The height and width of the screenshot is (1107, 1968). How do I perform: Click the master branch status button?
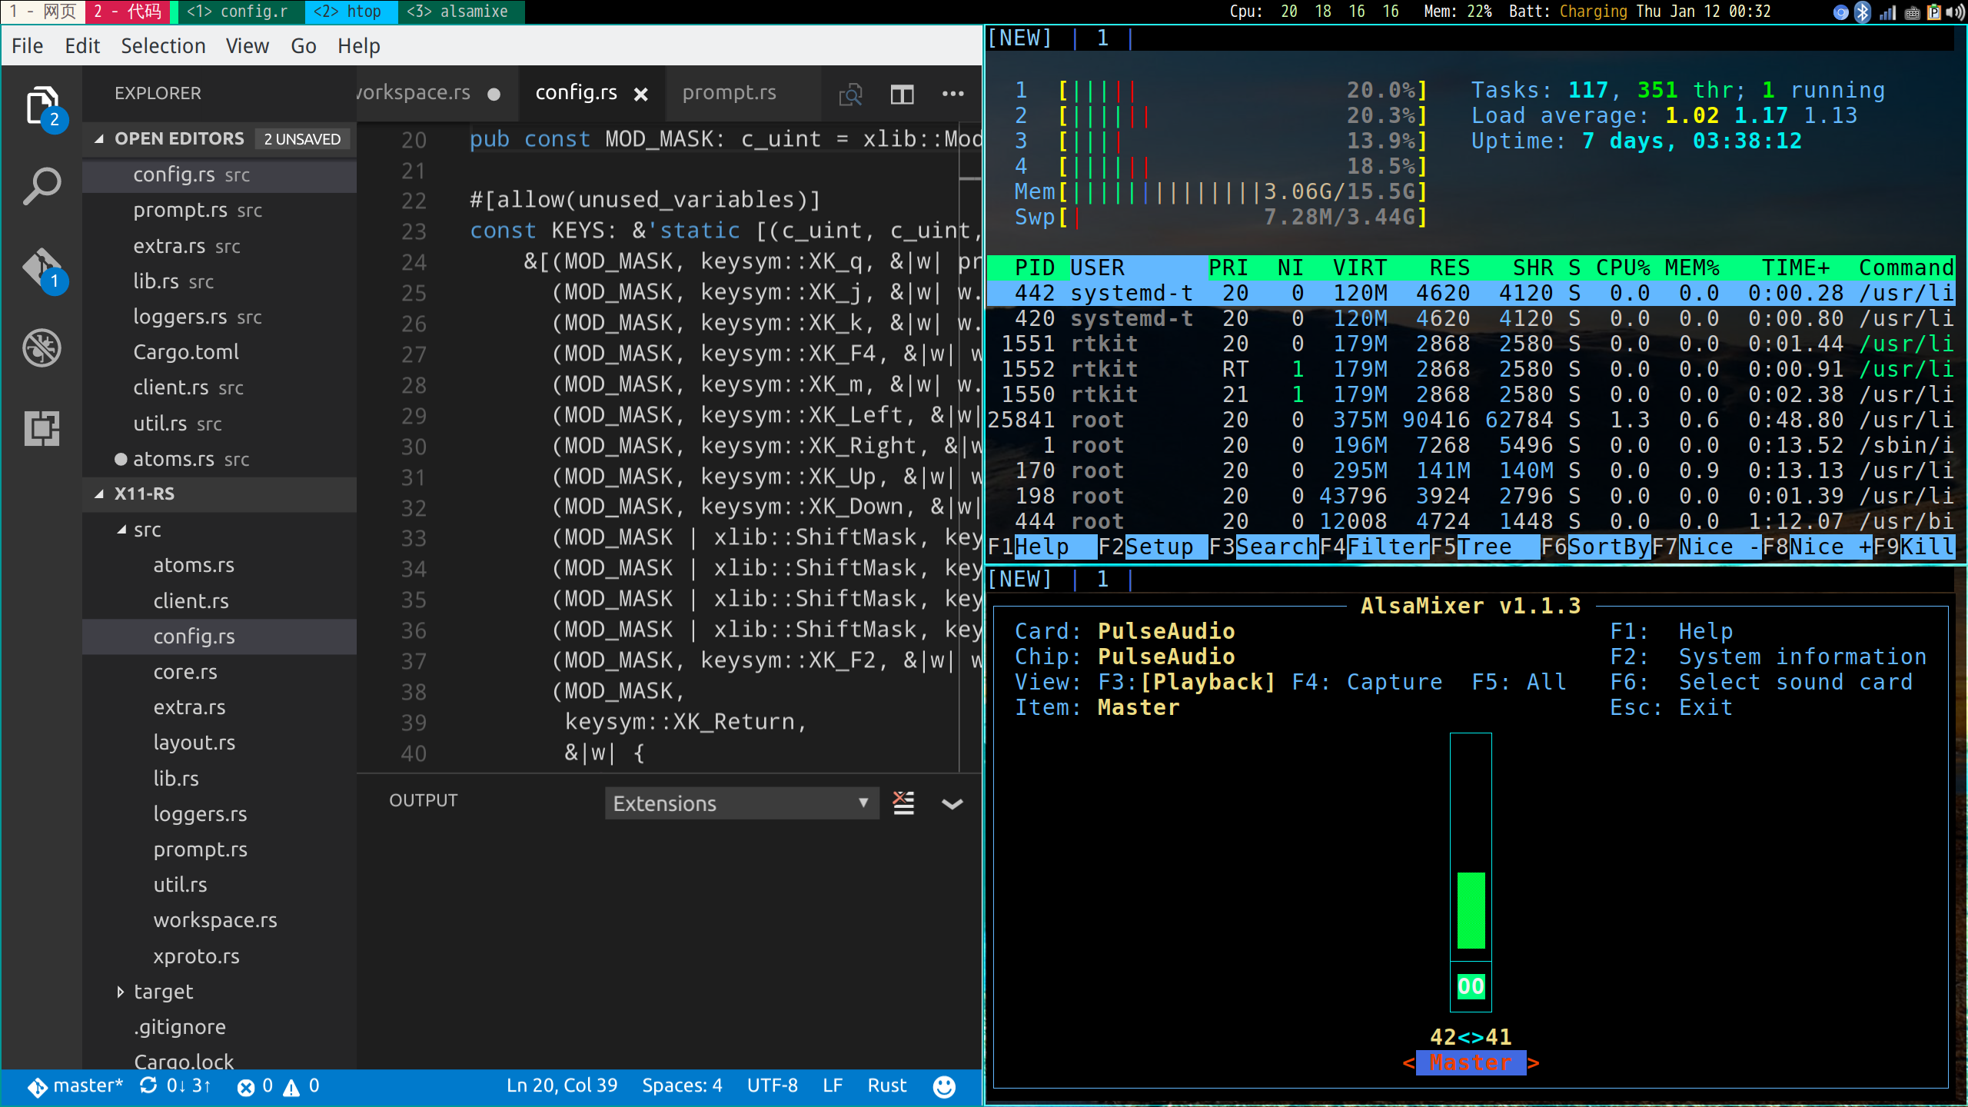(x=75, y=1085)
